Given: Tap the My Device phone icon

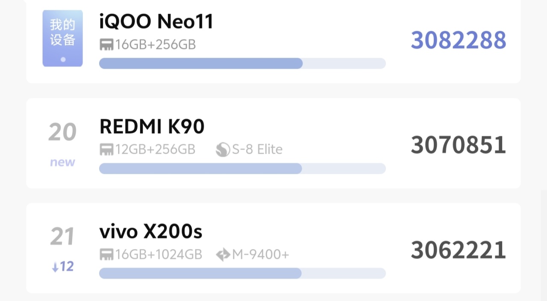Looking at the screenshot, I should 62,38.
